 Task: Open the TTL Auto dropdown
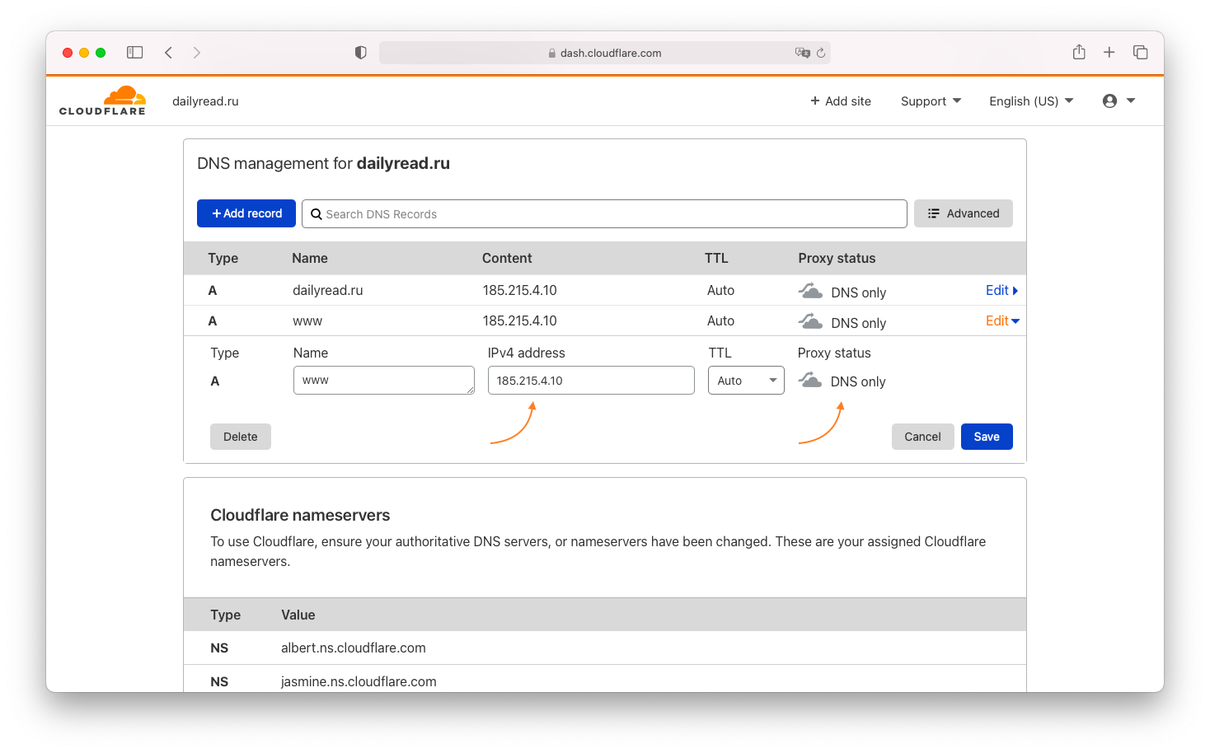746,381
